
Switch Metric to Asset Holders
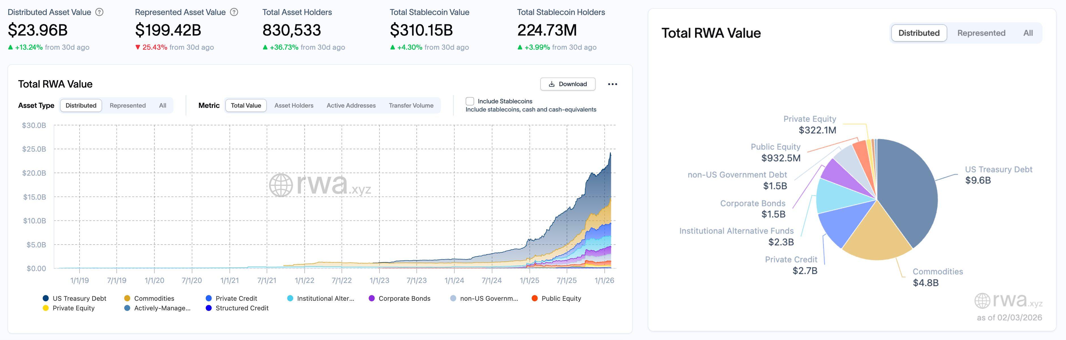point(294,105)
